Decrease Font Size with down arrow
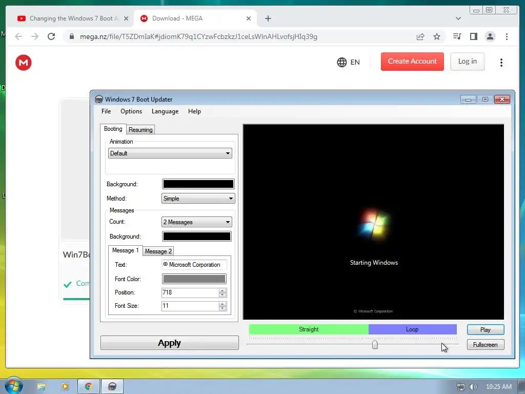This screenshot has width=525, height=394. coord(223,308)
